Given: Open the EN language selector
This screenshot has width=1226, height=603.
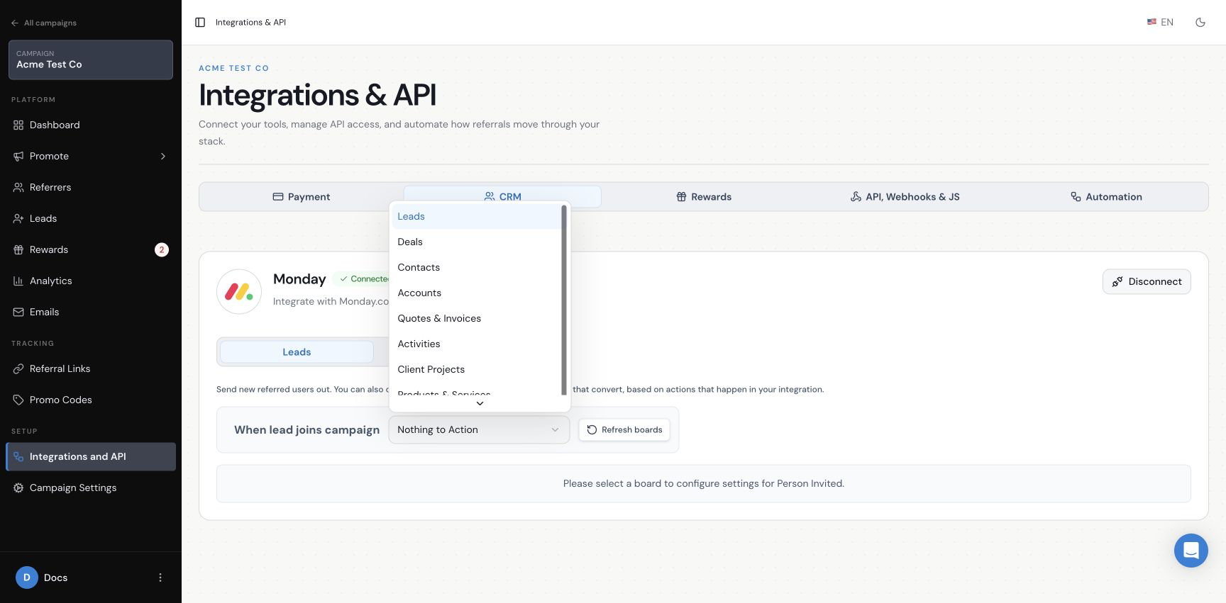Looking at the screenshot, I should 1160,23.
